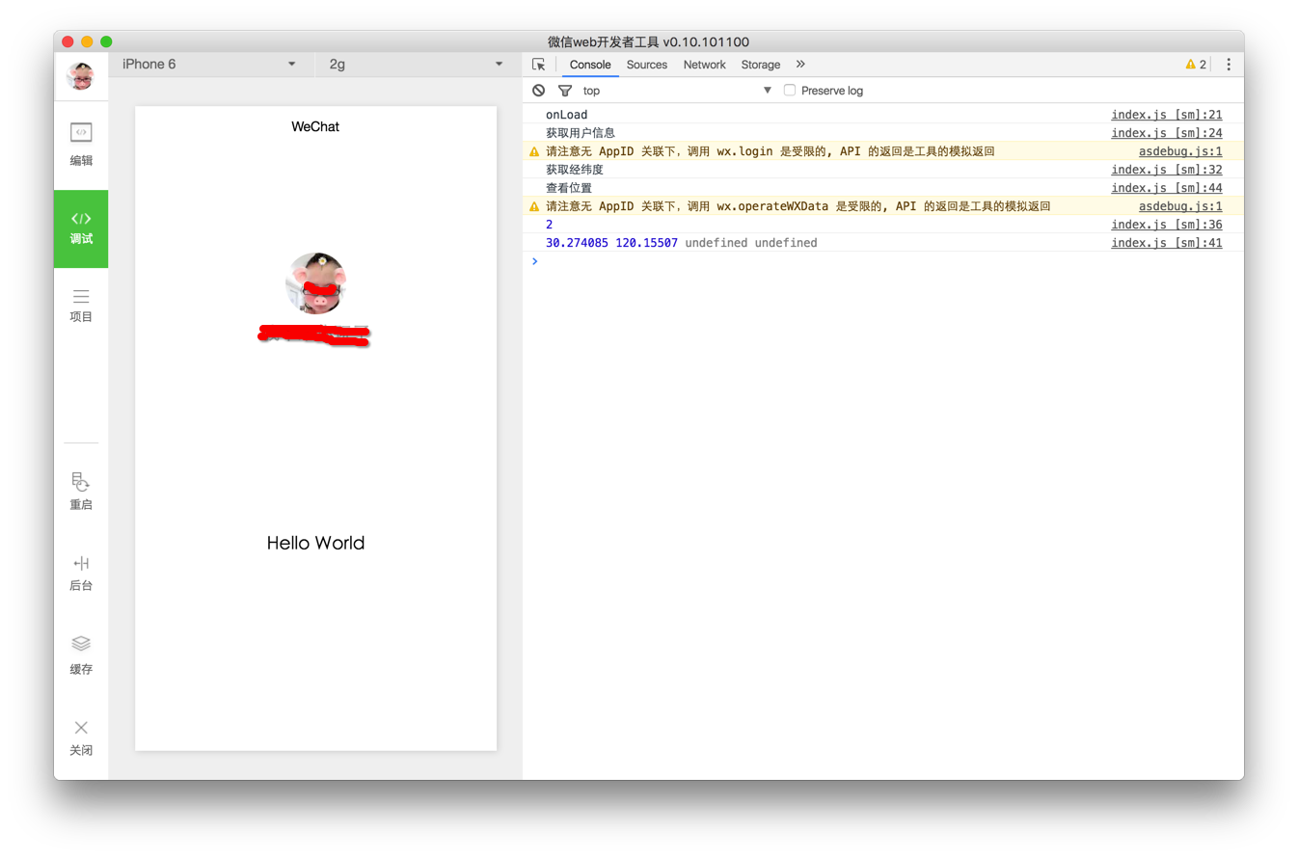The height and width of the screenshot is (857, 1298).
Task: Open the 项目 (Project) sidebar icon
Action: (81, 305)
